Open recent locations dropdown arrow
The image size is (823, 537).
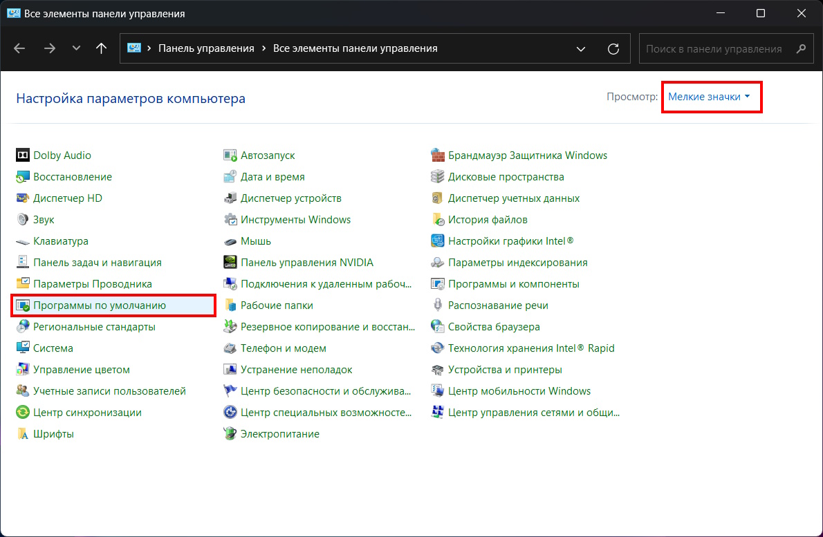(x=76, y=48)
